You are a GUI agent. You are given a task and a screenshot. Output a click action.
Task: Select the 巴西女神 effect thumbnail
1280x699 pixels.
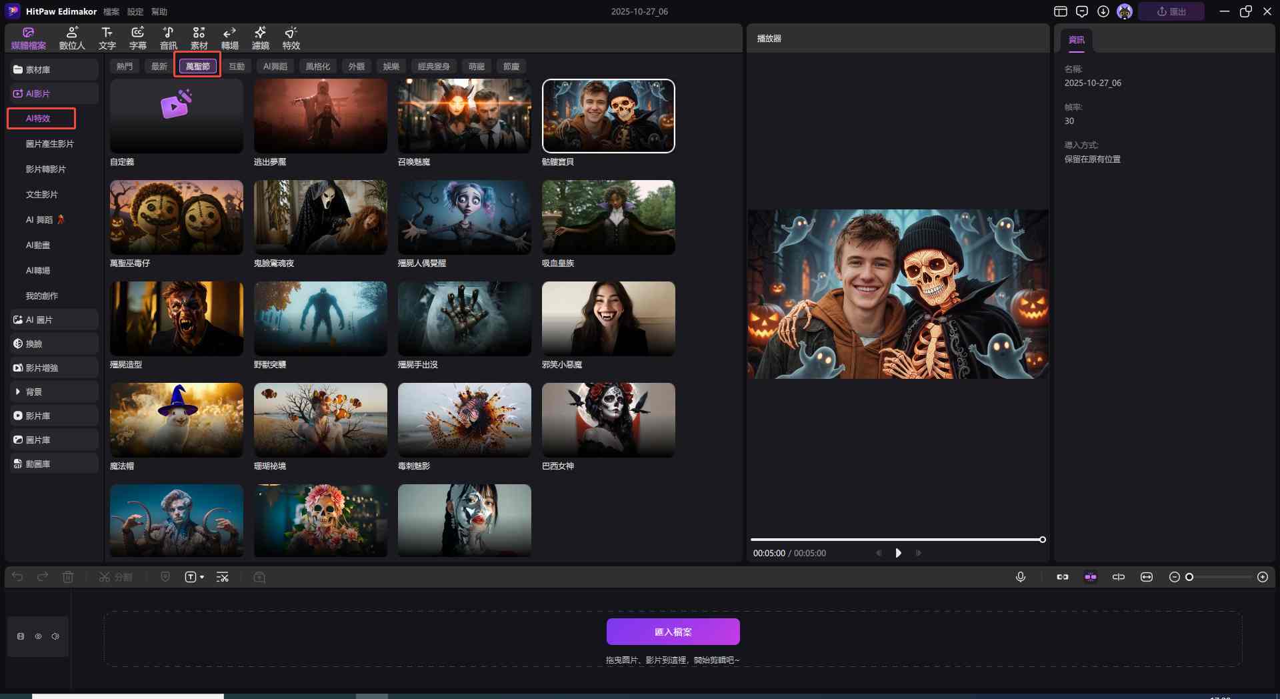tap(608, 420)
